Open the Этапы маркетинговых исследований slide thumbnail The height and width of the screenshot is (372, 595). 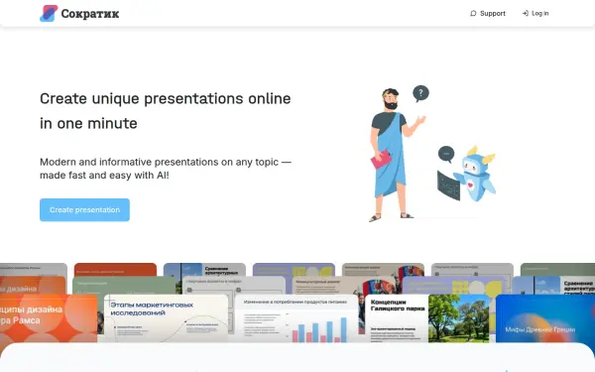click(x=167, y=318)
